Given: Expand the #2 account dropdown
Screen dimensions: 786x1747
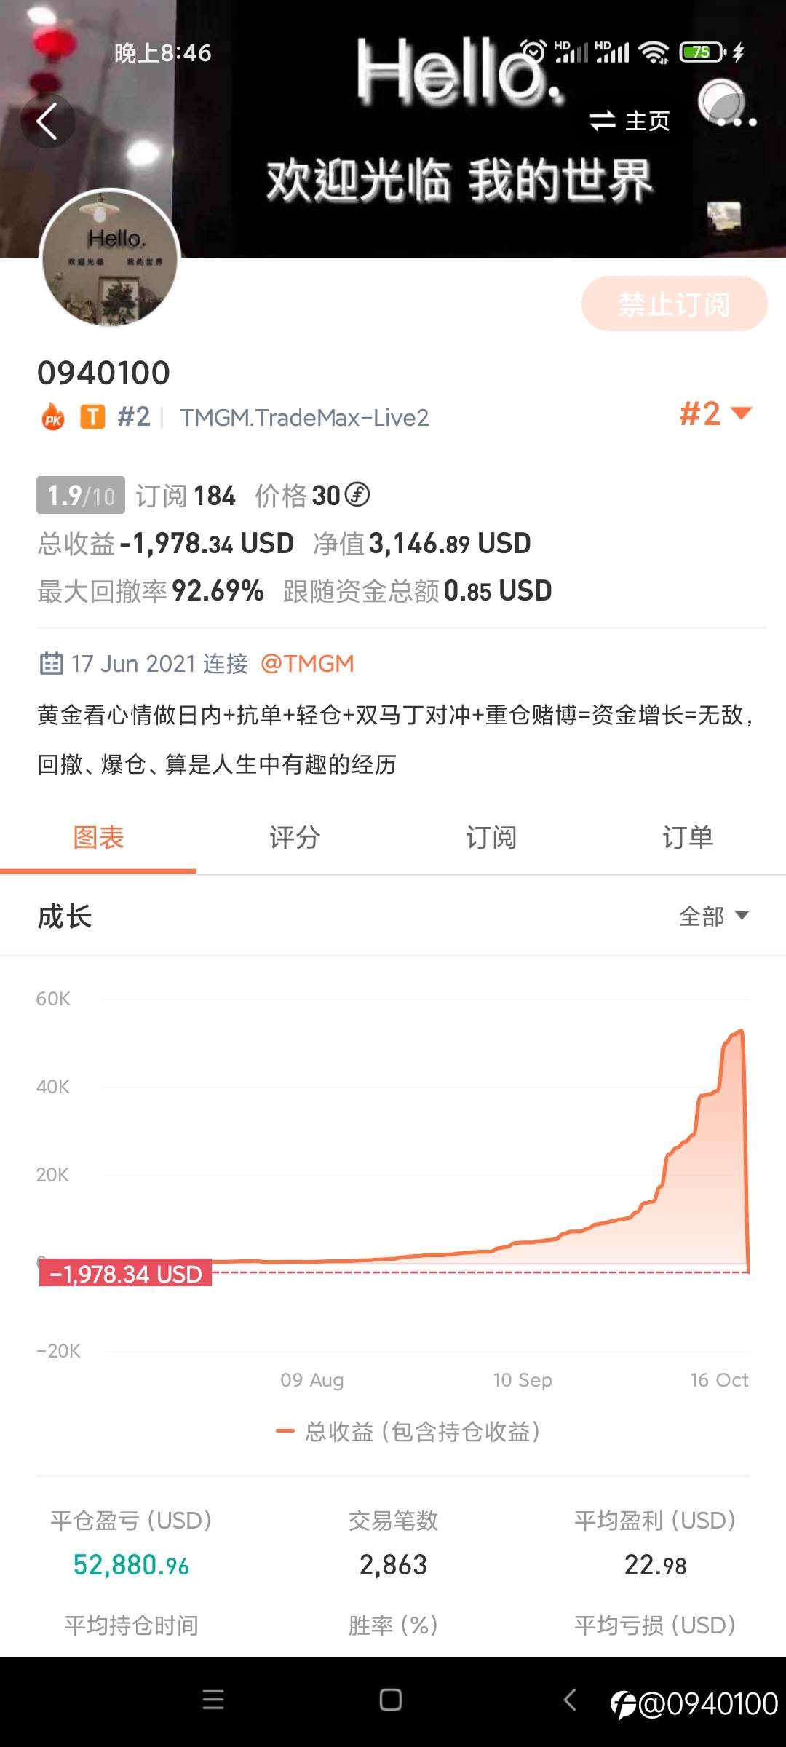Looking at the screenshot, I should click(715, 414).
